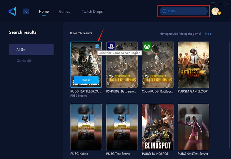
Task: Click the PUBGM GAMELOOP title text
Action: point(193,91)
